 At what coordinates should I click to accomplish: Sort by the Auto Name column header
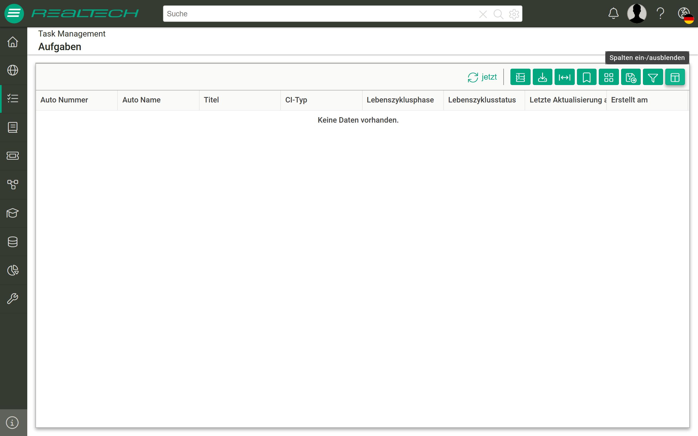tap(158, 100)
